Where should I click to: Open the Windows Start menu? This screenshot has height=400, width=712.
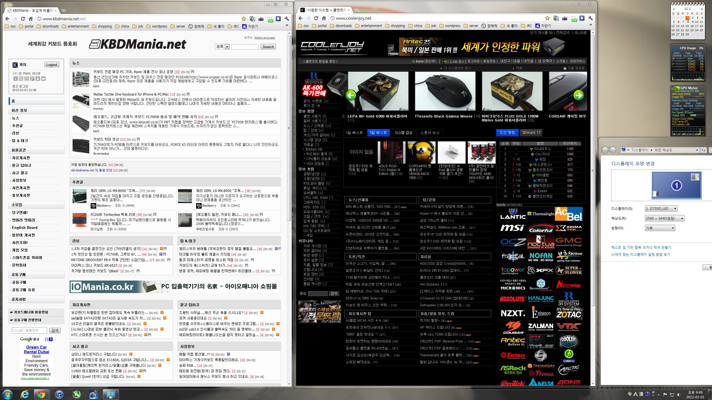(x=7, y=394)
